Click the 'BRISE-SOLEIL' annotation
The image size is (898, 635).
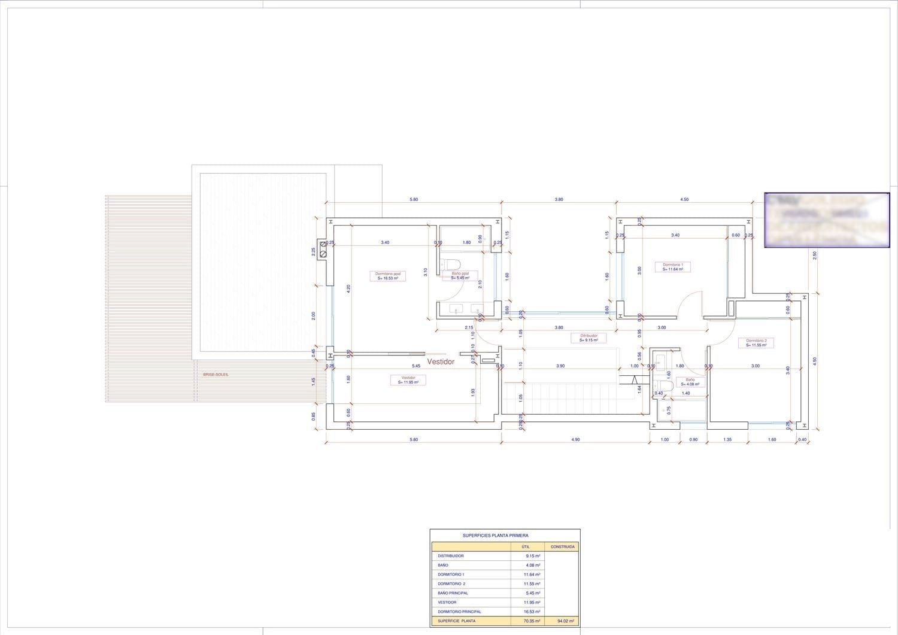216,375
